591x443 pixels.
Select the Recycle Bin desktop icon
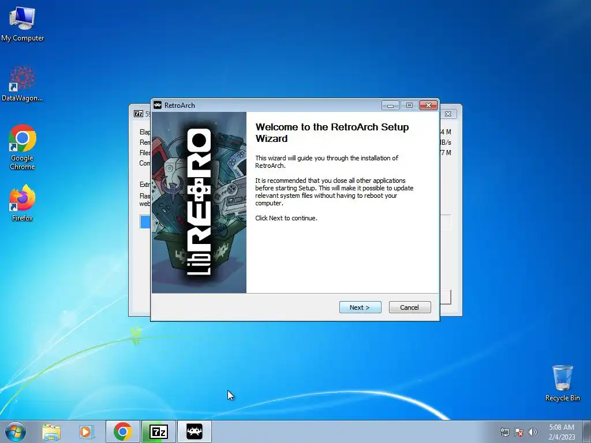click(562, 383)
